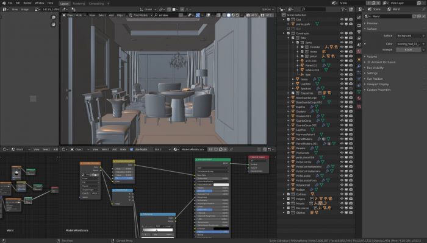Toggle visibility eye for Construção collection

[x=342, y=33]
